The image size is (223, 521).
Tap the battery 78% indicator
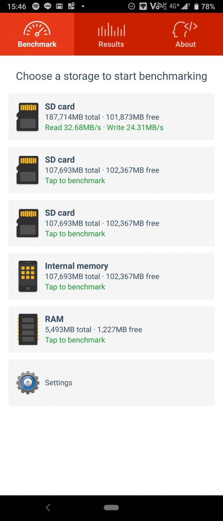204,6
